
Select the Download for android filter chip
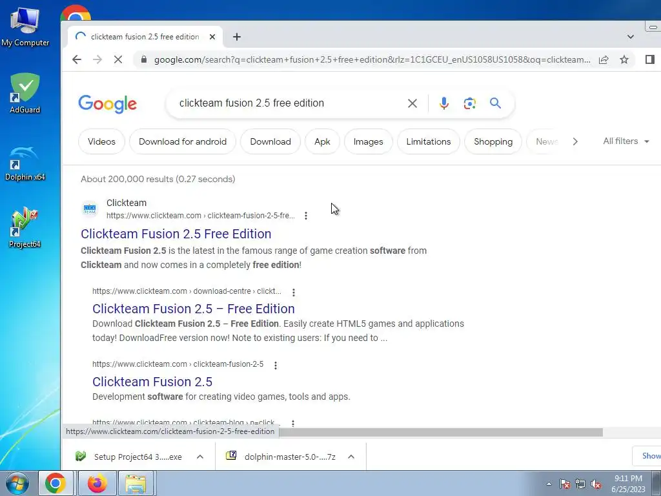pos(183,141)
